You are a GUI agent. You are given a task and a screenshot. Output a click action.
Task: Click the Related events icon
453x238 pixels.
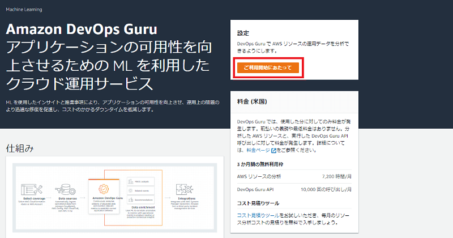131,190
